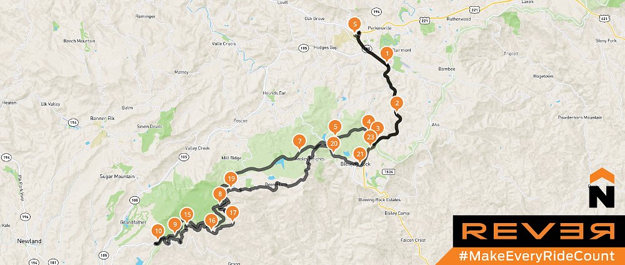625x265 pixels.
Task: Click waypoint marker 9
Action: pos(174,225)
